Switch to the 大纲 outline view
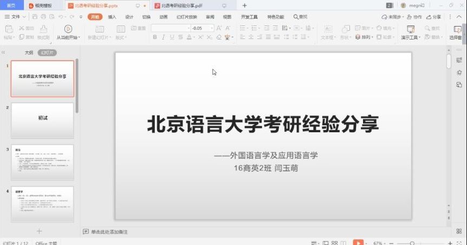Screen dimensions: 467x245 coord(29,53)
